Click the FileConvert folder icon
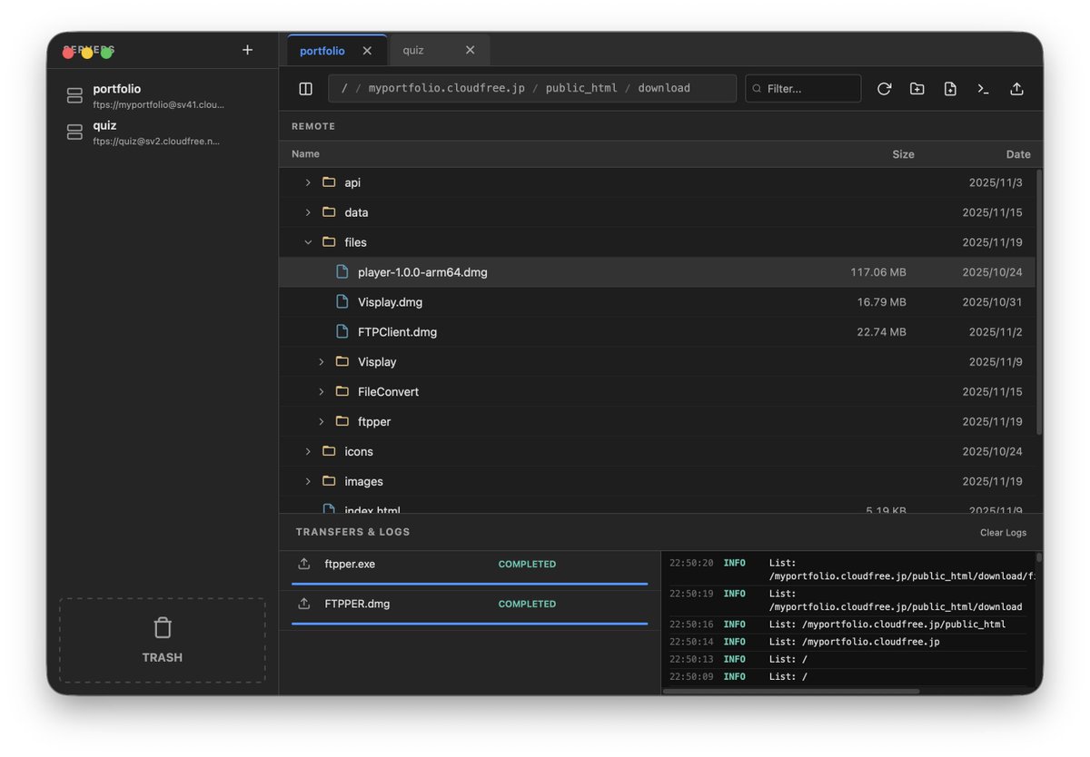The image size is (1090, 757). click(342, 392)
